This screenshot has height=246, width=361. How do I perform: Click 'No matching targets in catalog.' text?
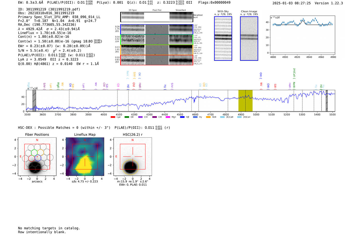coord(49,228)
